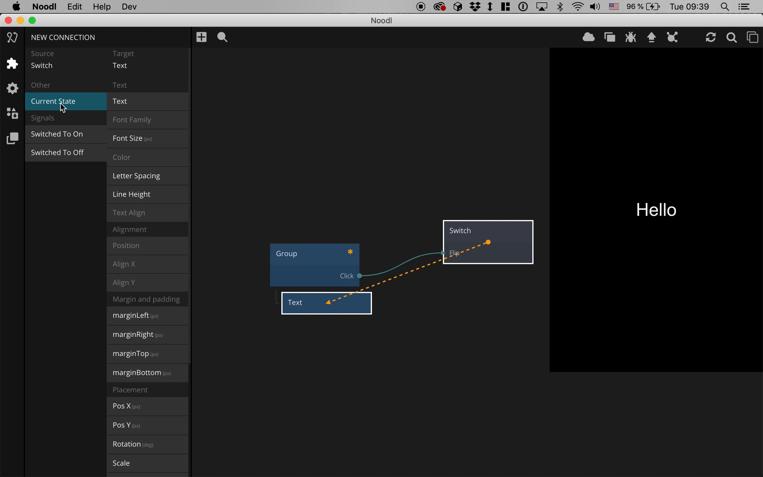
Task: Click the disabled Align Y row
Action: pos(148,283)
